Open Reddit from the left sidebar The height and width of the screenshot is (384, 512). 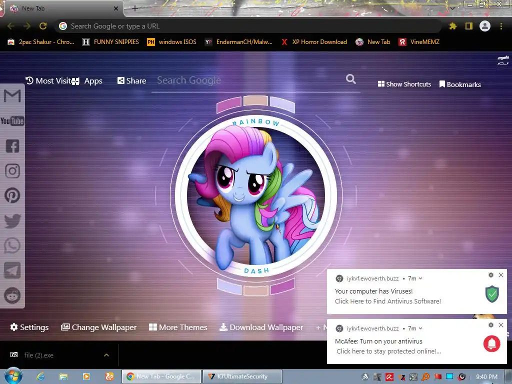tap(12, 295)
